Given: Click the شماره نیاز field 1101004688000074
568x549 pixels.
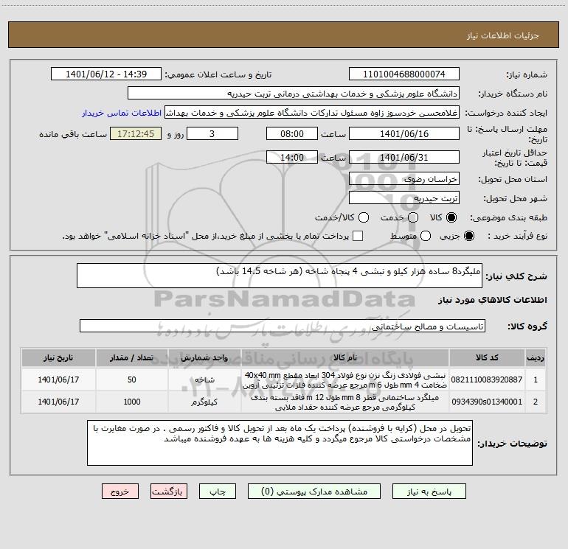Looking at the screenshot, I should pos(404,74).
